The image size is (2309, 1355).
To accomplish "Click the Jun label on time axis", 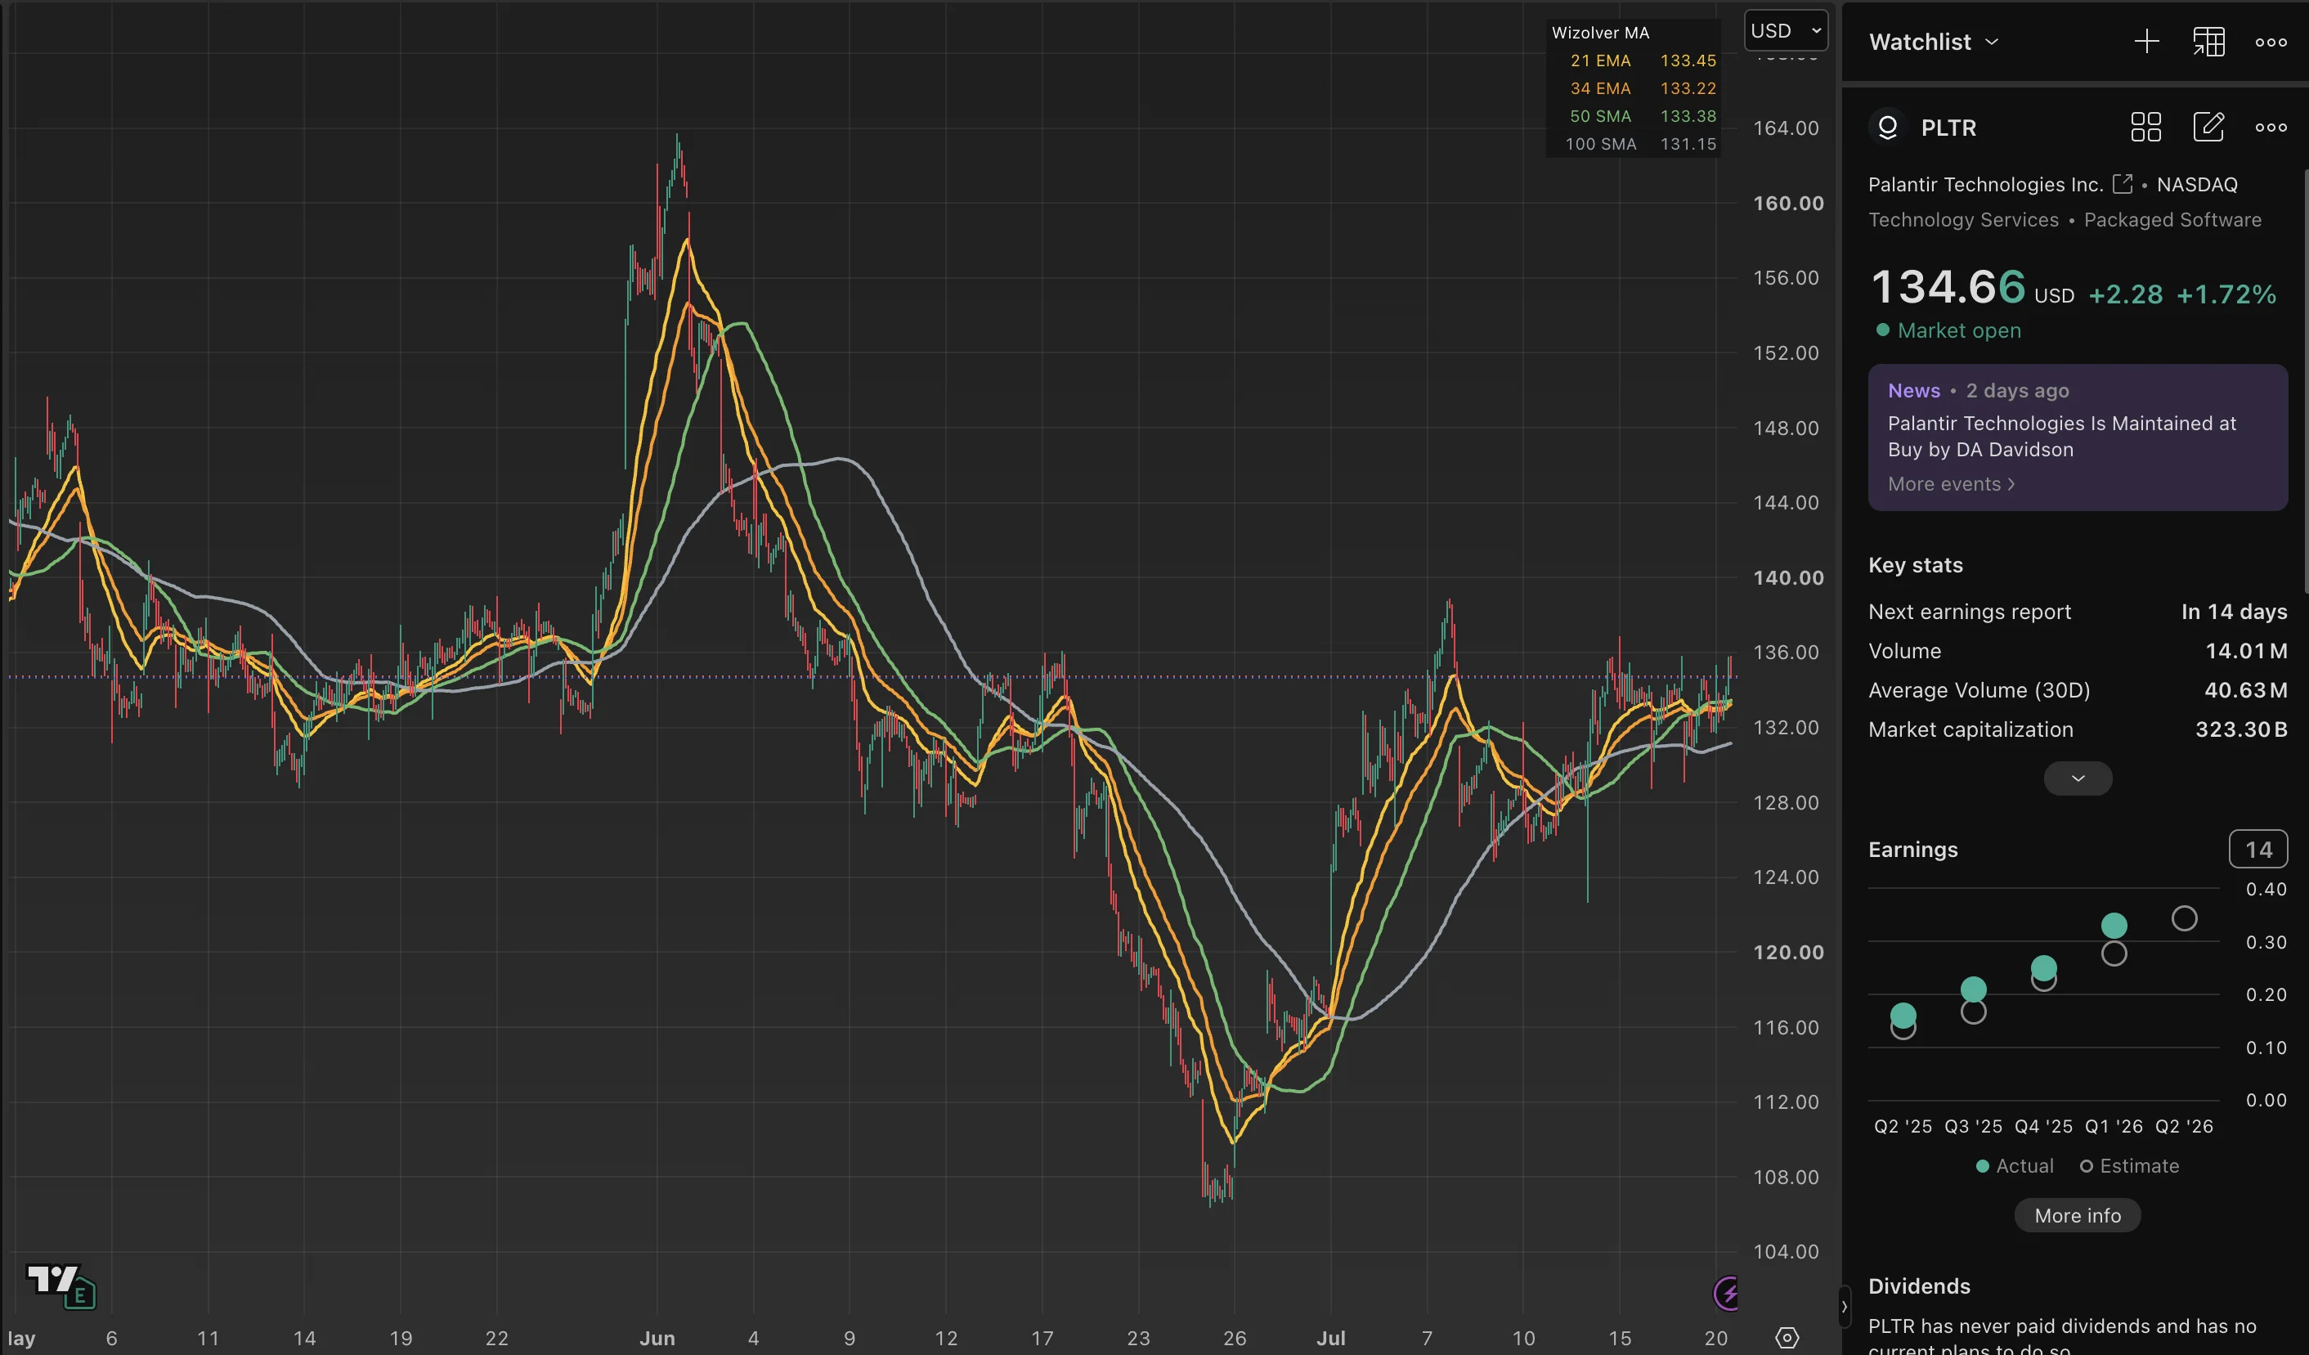I will point(657,1338).
